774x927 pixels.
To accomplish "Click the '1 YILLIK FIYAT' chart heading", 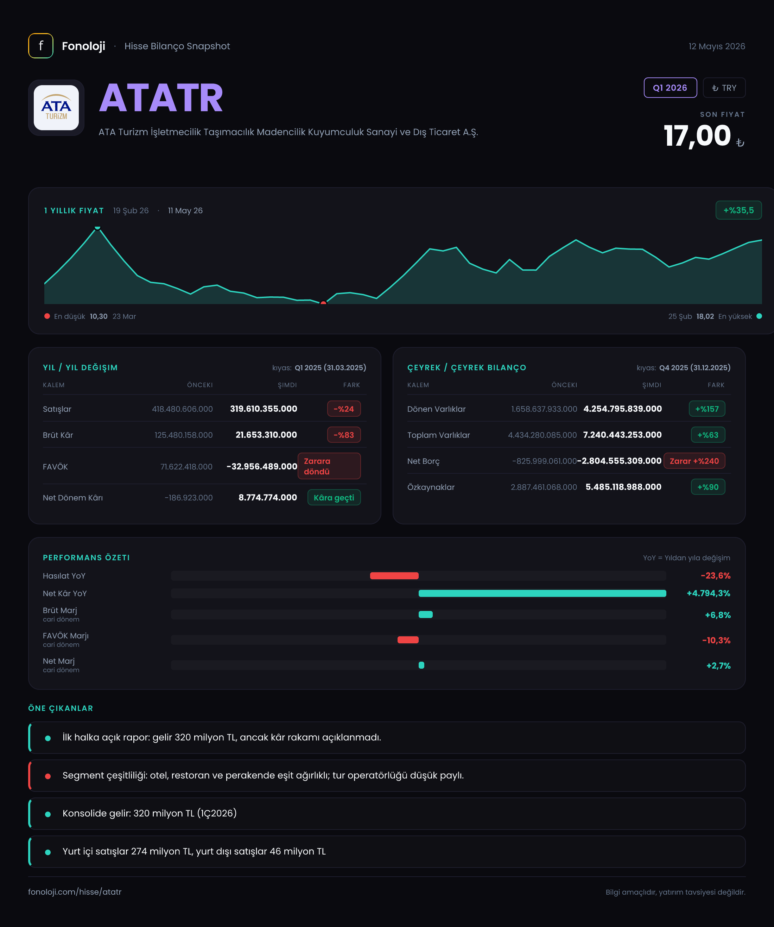I will point(74,210).
